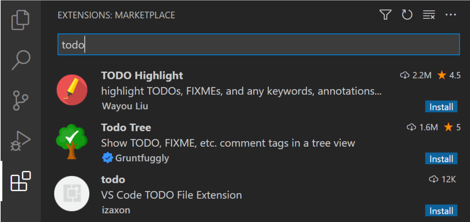Open the Source Control view
470x222 pixels.
pos(20,100)
